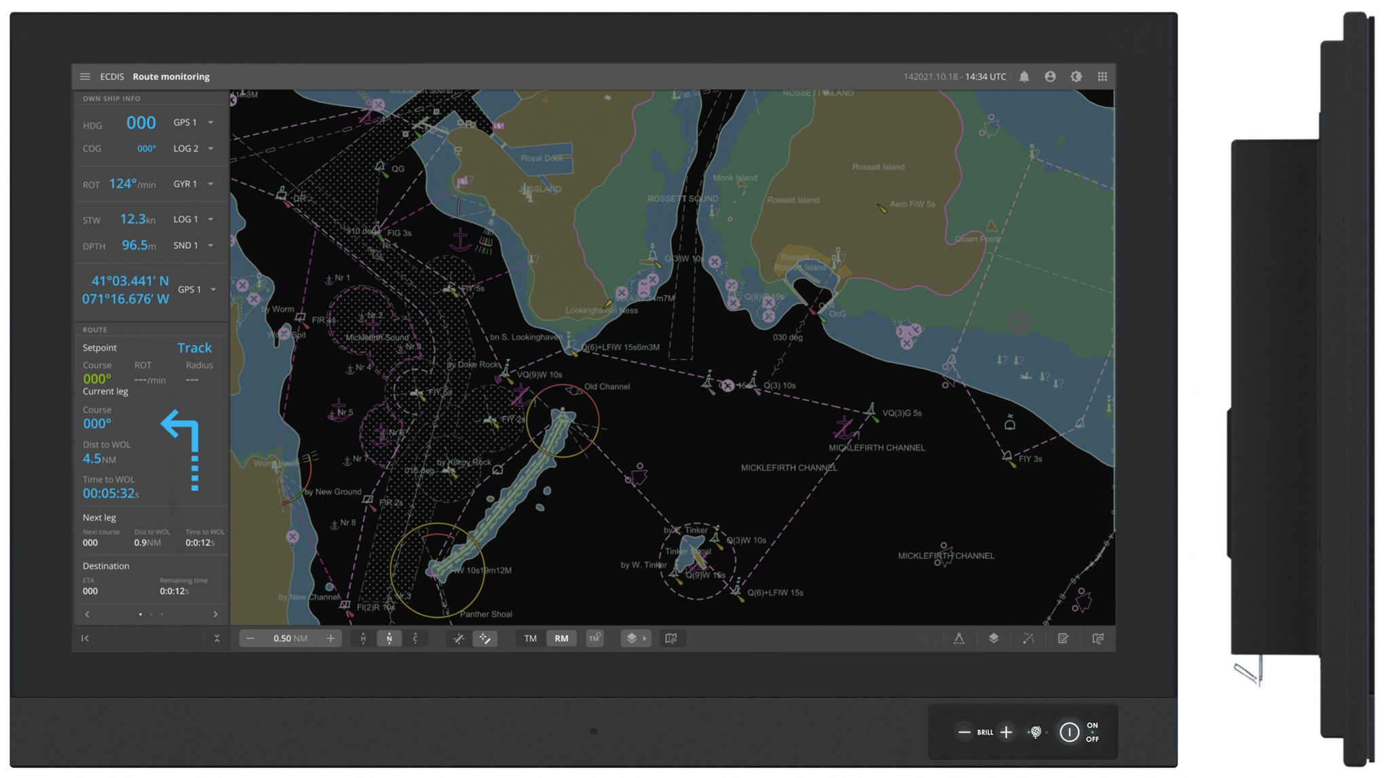
Task: Go to next info panel page arrow
Action: coord(215,615)
